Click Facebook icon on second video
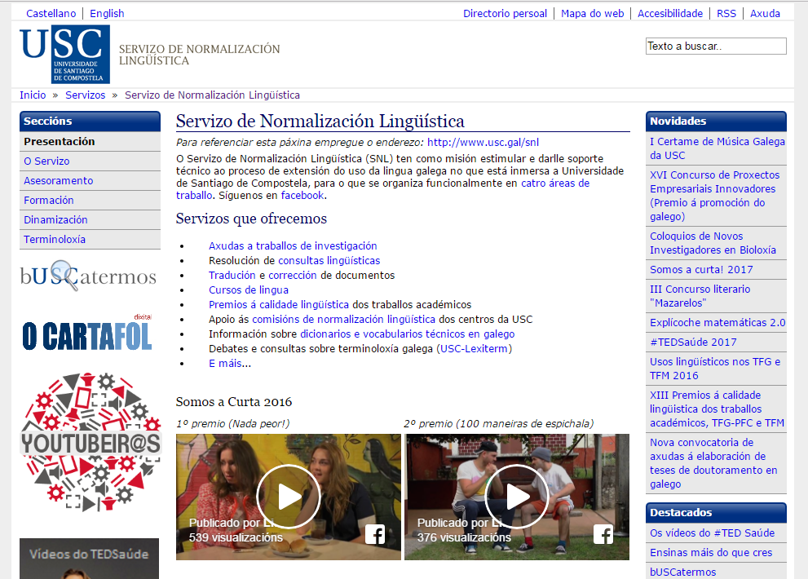Image resolution: width=808 pixels, height=579 pixels. tap(603, 534)
